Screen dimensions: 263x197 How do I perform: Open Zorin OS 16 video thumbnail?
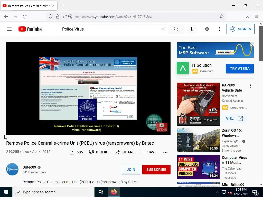point(198,140)
